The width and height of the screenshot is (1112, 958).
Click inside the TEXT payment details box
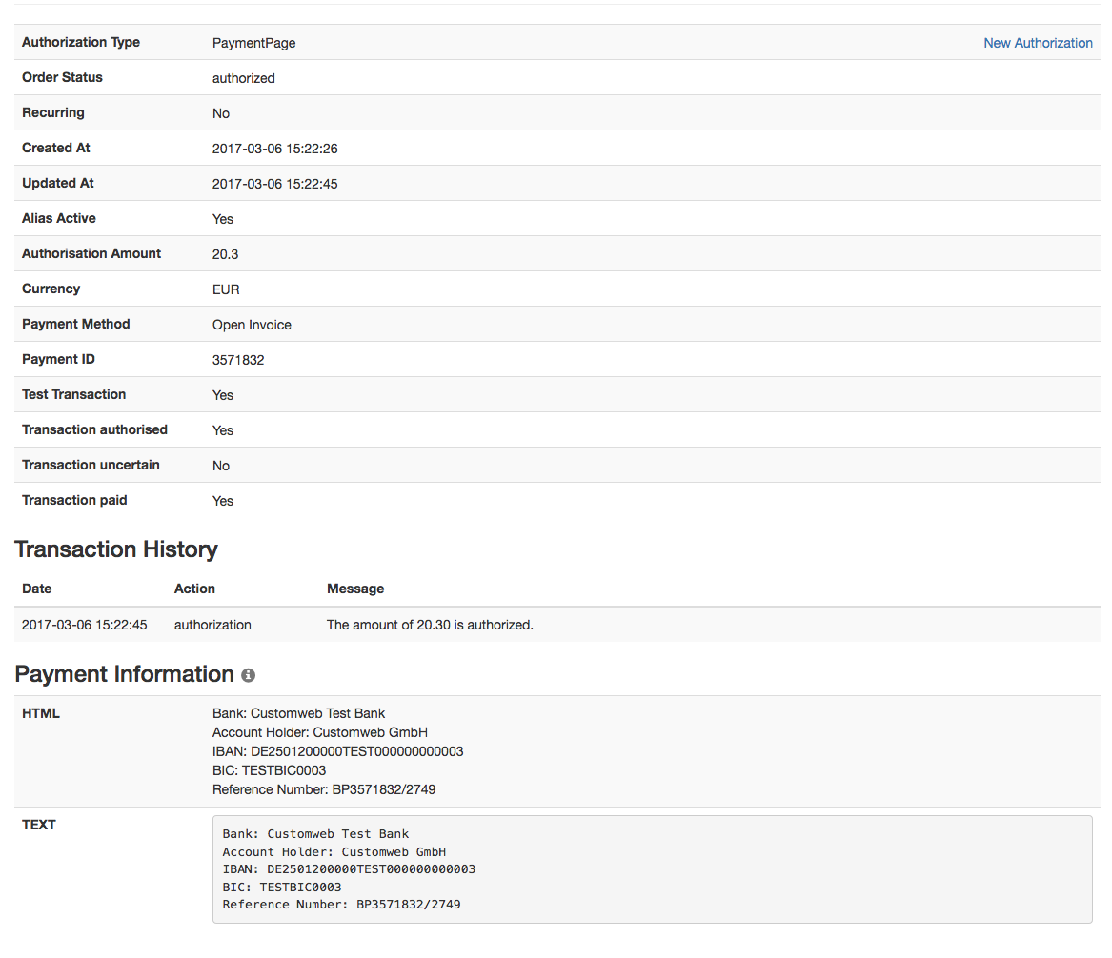tap(652, 868)
